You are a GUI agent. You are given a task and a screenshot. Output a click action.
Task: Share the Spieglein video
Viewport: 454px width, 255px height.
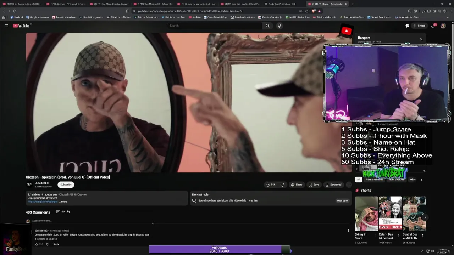(297, 185)
